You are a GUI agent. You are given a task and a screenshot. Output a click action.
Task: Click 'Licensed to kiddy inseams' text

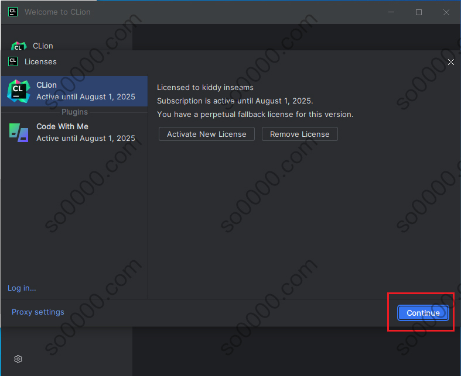(x=205, y=88)
